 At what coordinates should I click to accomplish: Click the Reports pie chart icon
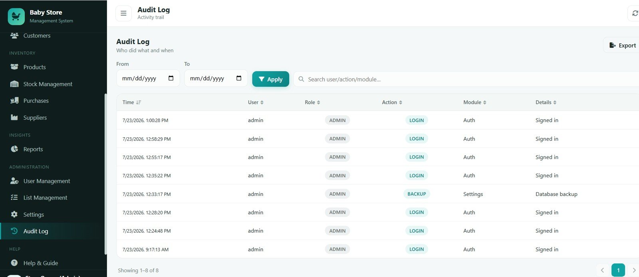click(14, 149)
